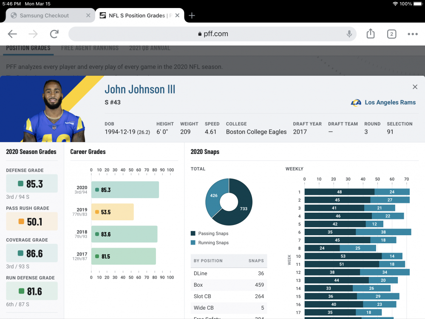
Task: Go back using the browser back arrow
Action: tap(12, 34)
